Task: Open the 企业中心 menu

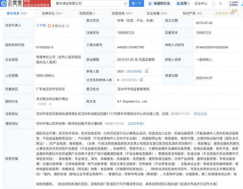Action: (x=201, y=4)
